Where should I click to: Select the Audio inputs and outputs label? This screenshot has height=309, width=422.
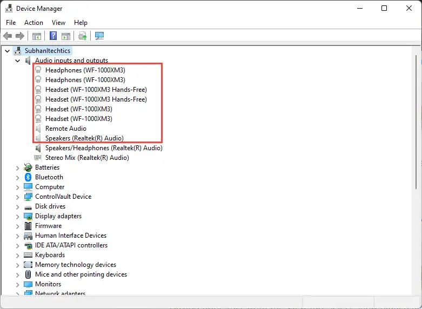pyautogui.click(x=71, y=61)
